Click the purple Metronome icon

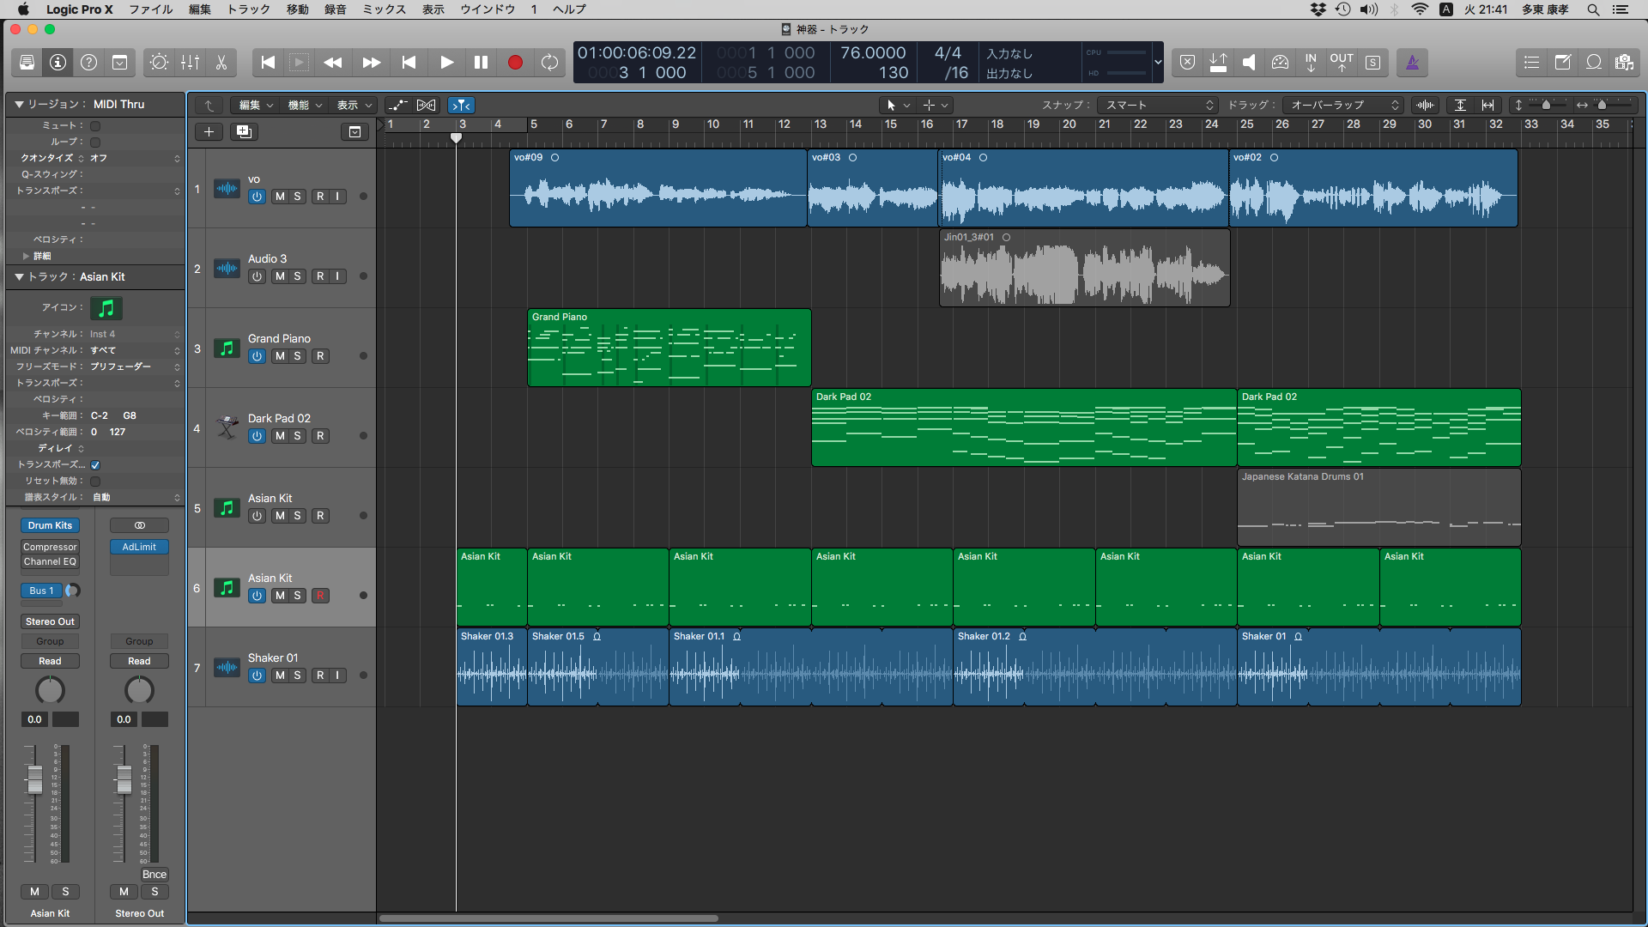[x=1412, y=63]
